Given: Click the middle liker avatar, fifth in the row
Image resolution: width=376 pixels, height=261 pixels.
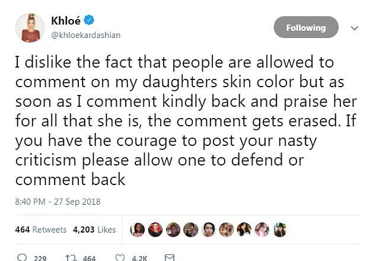Looking at the screenshot, I should point(208,230).
